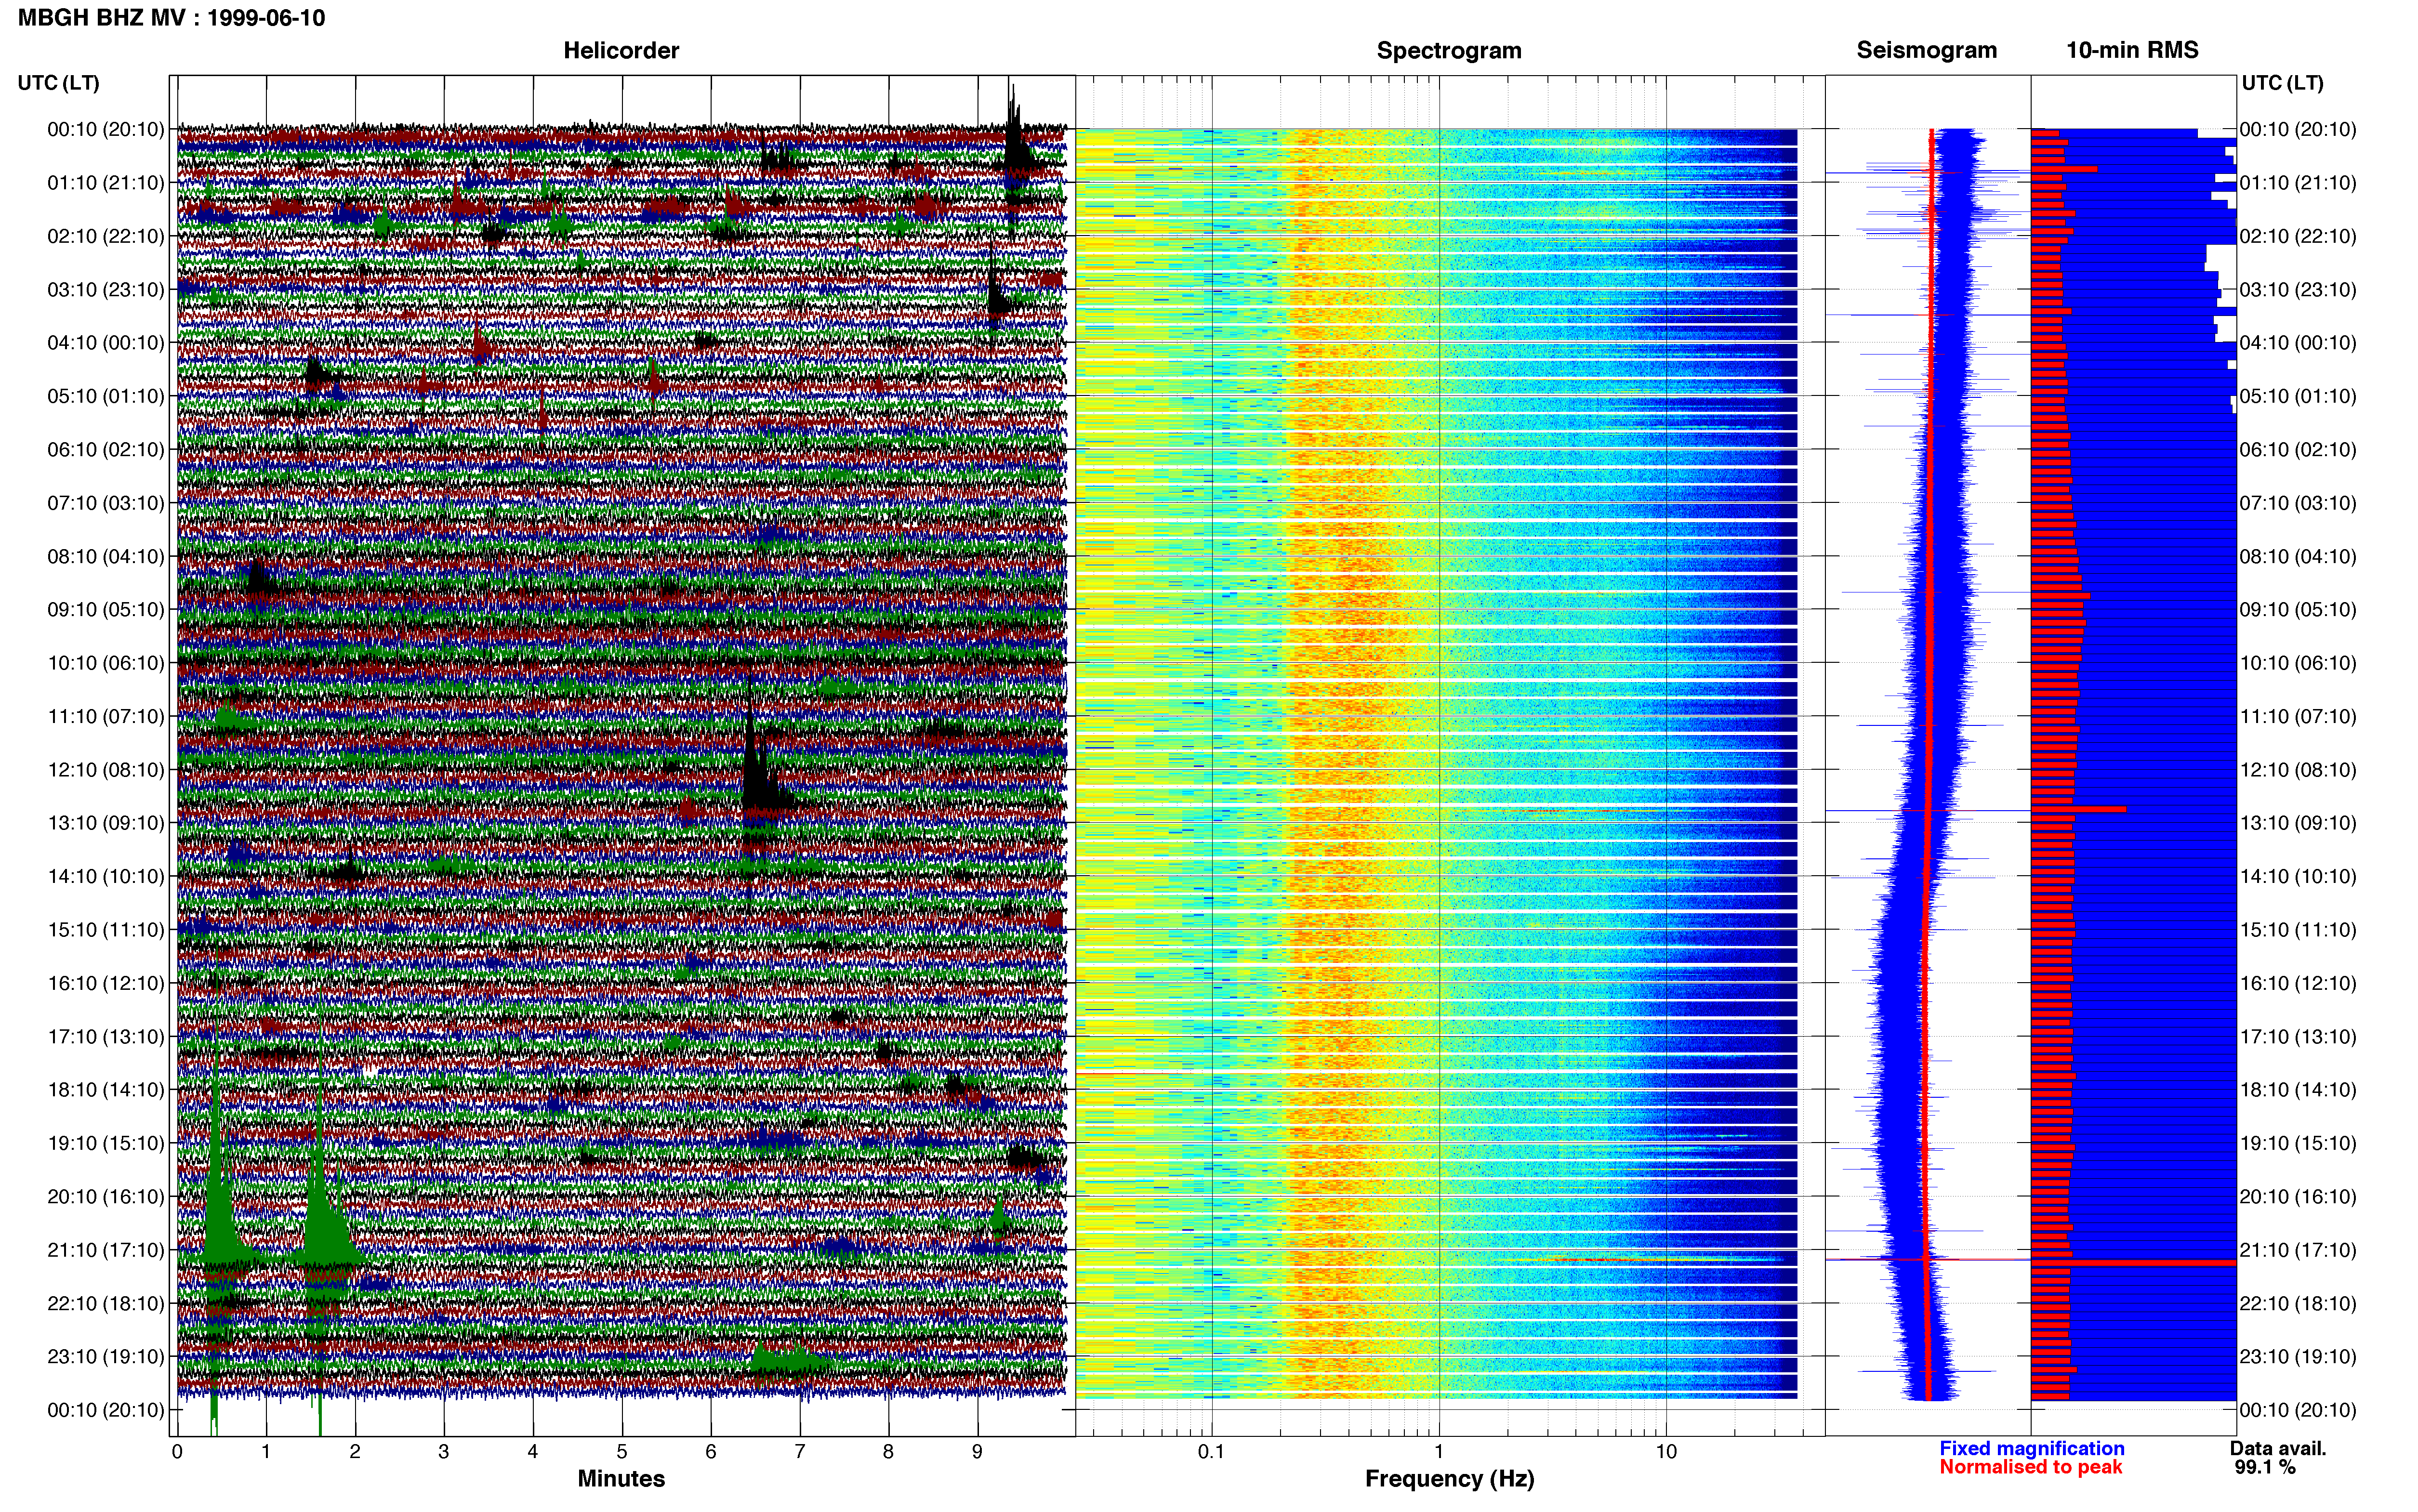Screen dimensions: 2418x1512
Task: Click the '10-min RMS' panel heading
Action: click(2132, 51)
